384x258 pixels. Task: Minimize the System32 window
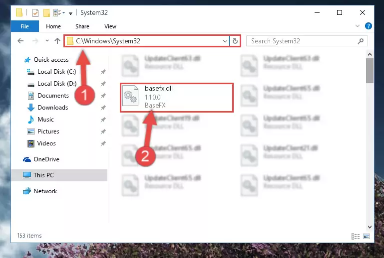[x=317, y=12]
